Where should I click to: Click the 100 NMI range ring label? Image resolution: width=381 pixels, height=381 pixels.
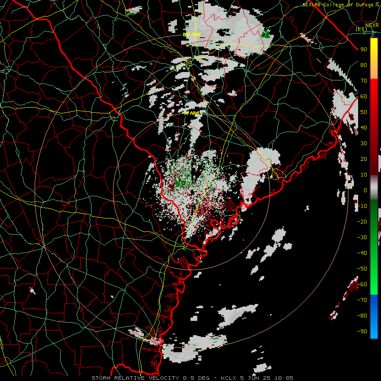tap(191, 35)
